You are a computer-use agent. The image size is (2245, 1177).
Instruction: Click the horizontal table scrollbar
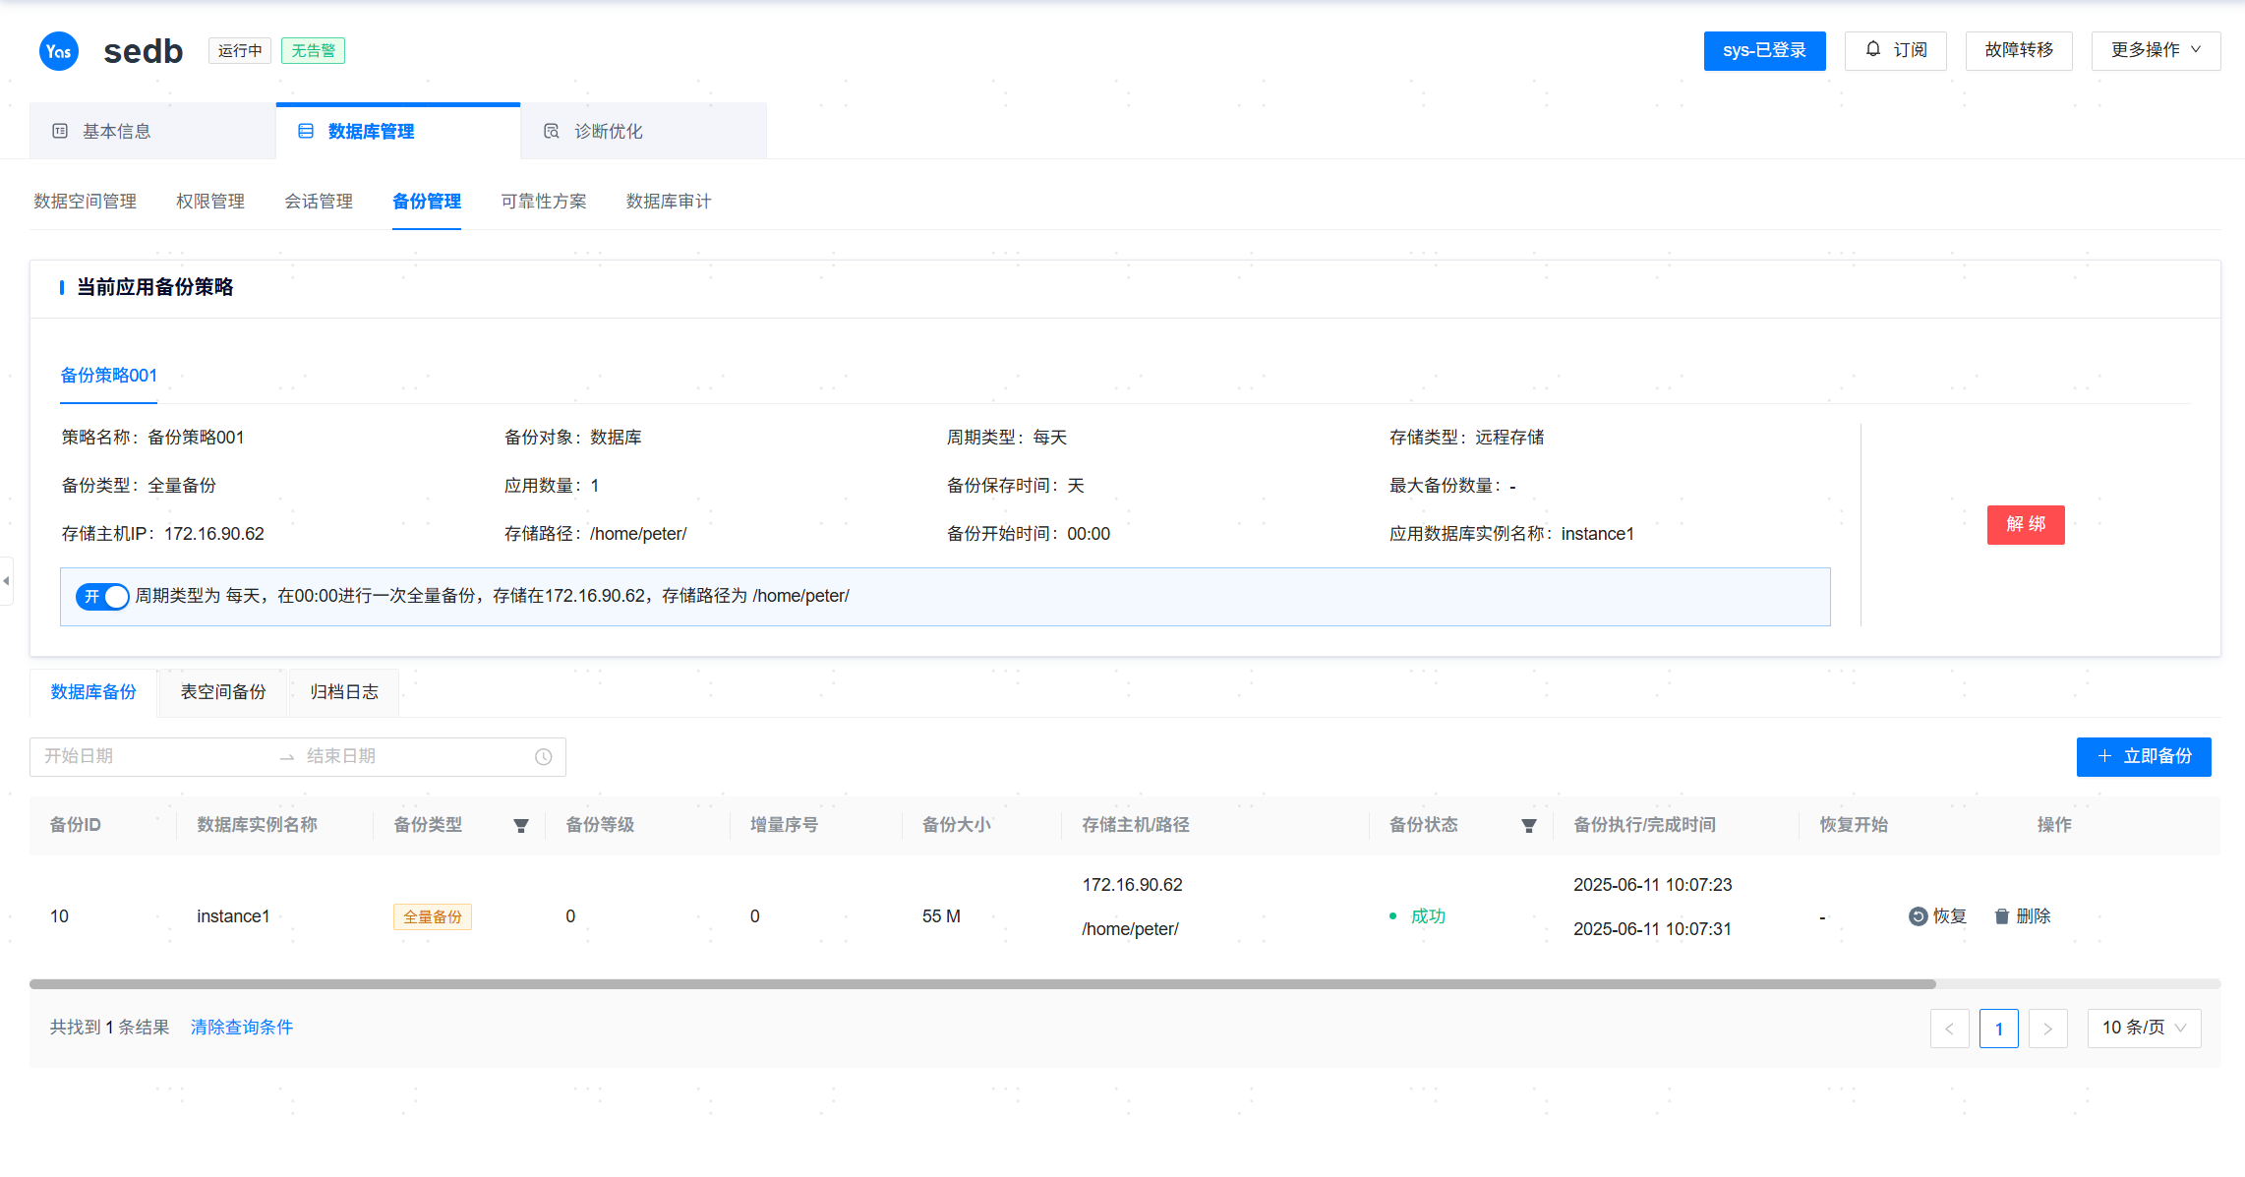pos(983,984)
